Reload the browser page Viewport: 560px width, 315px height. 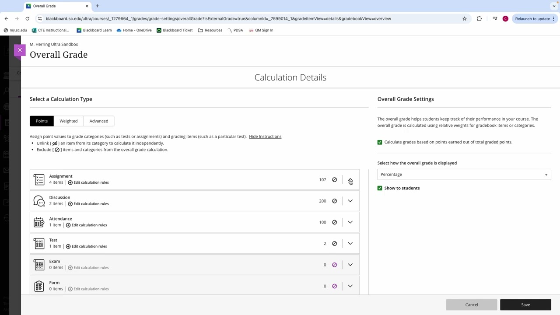click(27, 19)
